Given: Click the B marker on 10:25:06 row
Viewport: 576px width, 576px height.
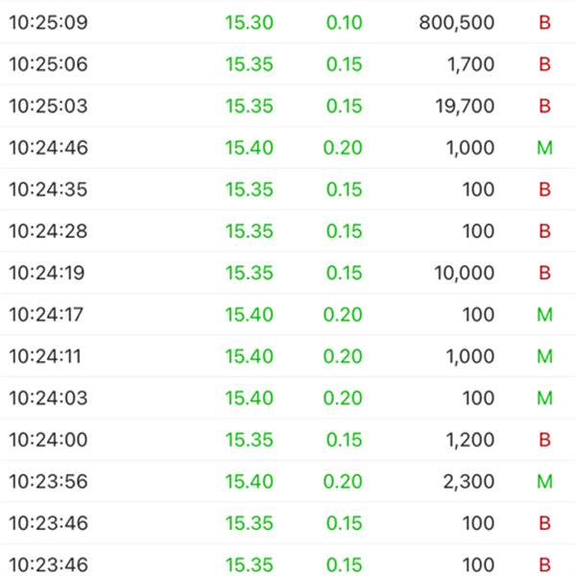Looking at the screenshot, I should tap(544, 64).
